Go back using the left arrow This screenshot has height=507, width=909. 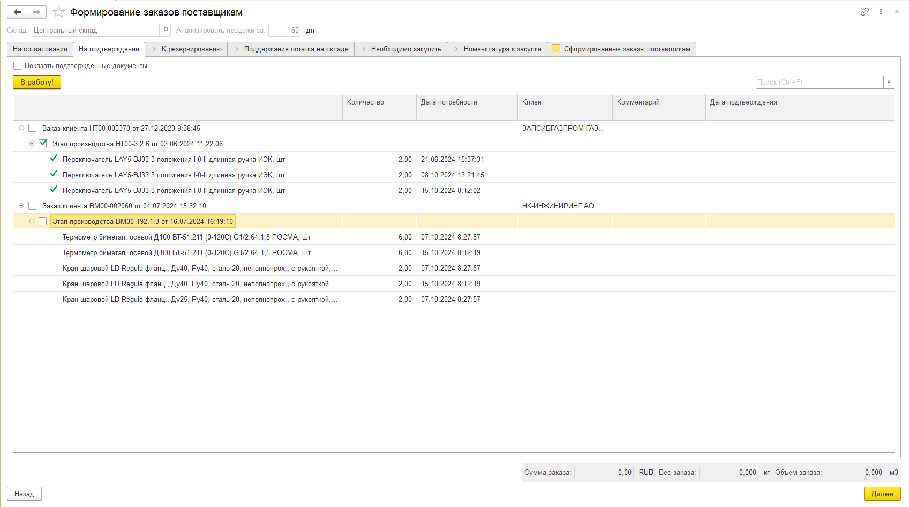click(17, 12)
